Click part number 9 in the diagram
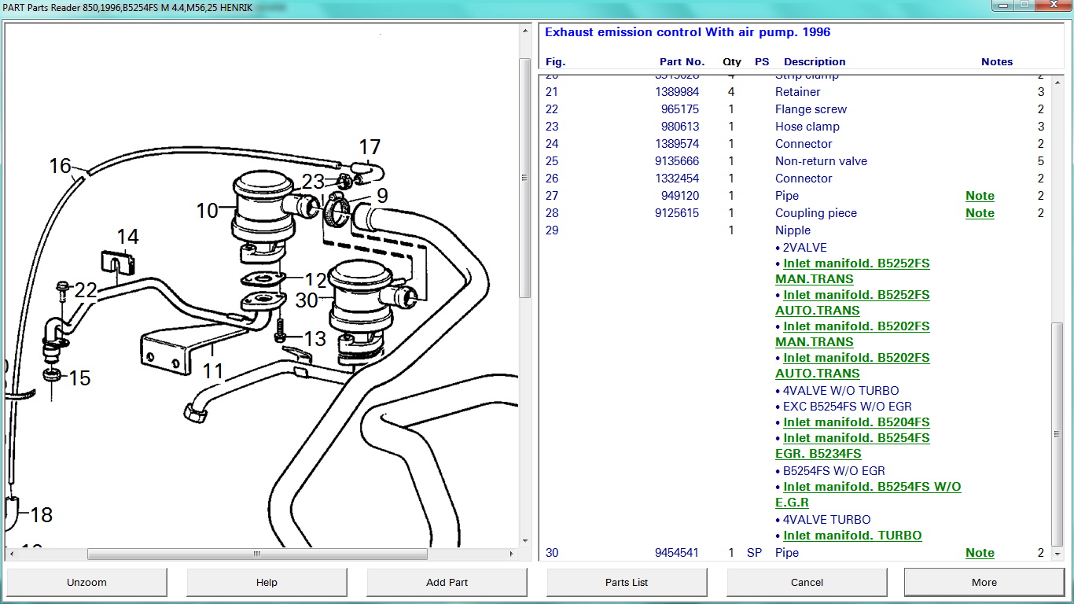The height and width of the screenshot is (604, 1074). click(382, 195)
